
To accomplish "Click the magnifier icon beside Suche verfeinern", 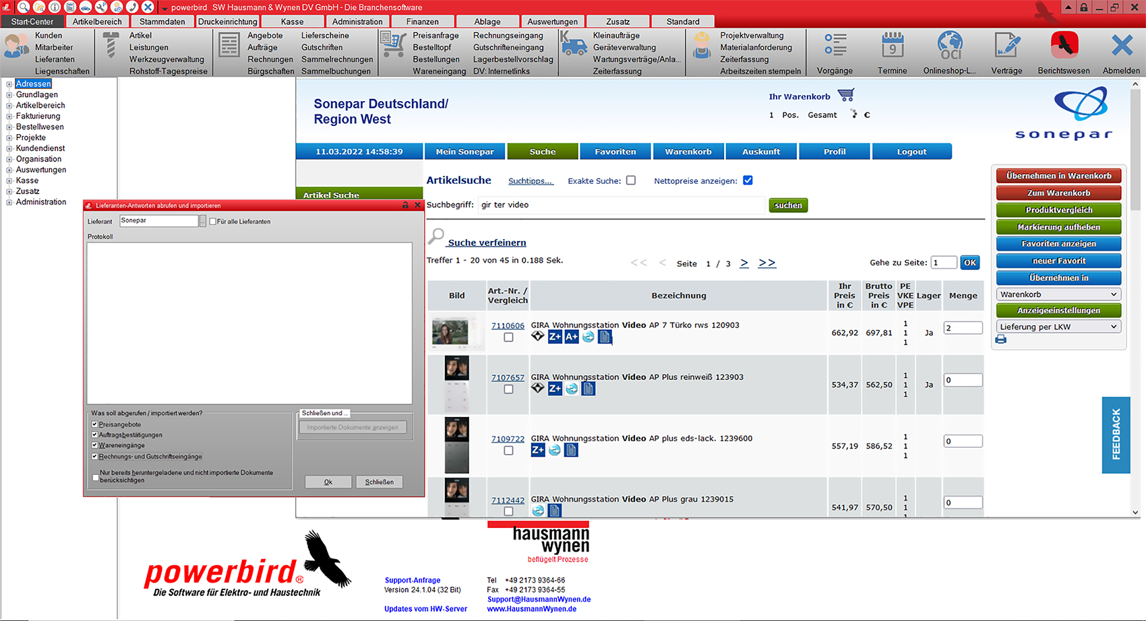I will point(436,236).
